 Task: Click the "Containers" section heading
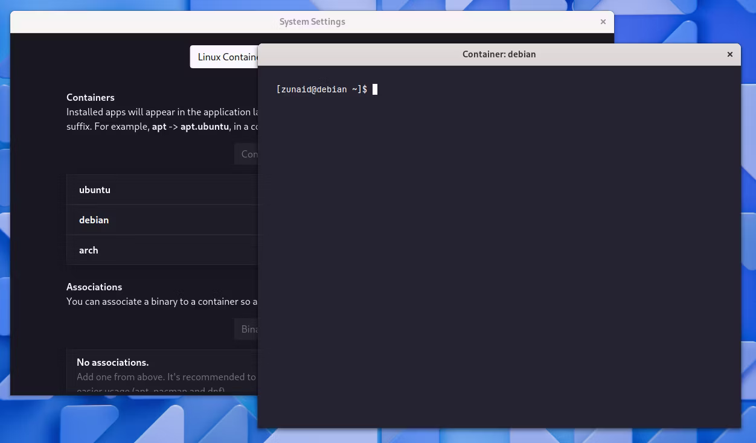pos(91,97)
